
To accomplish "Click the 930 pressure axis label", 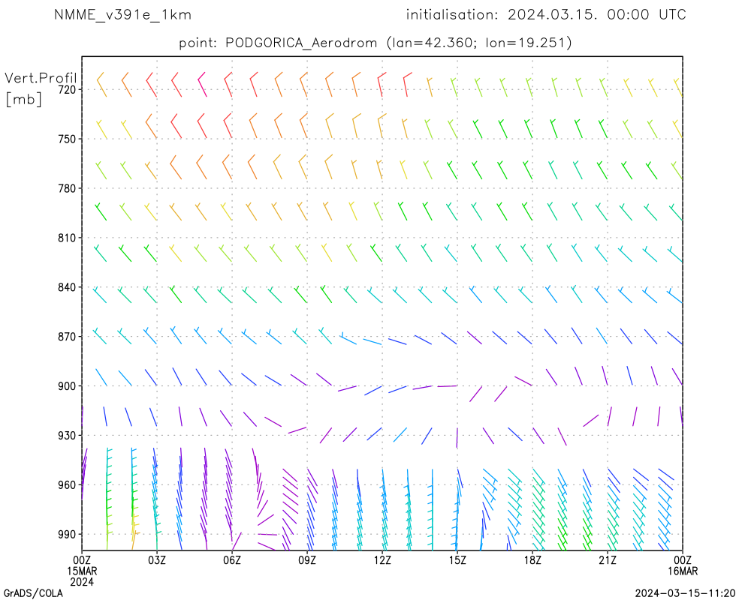I will [x=67, y=436].
